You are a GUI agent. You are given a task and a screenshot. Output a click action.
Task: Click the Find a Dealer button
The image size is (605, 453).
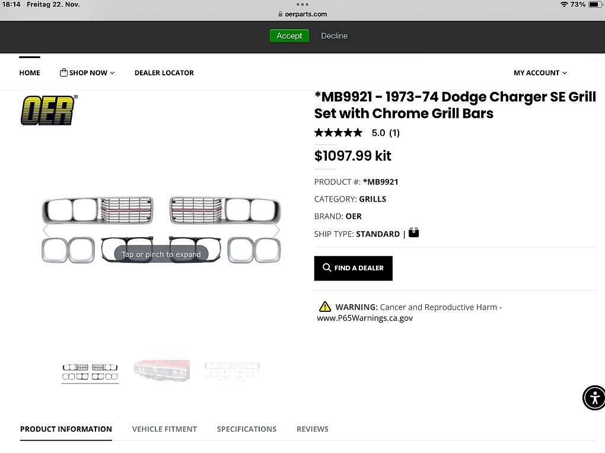[x=354, y=268]
